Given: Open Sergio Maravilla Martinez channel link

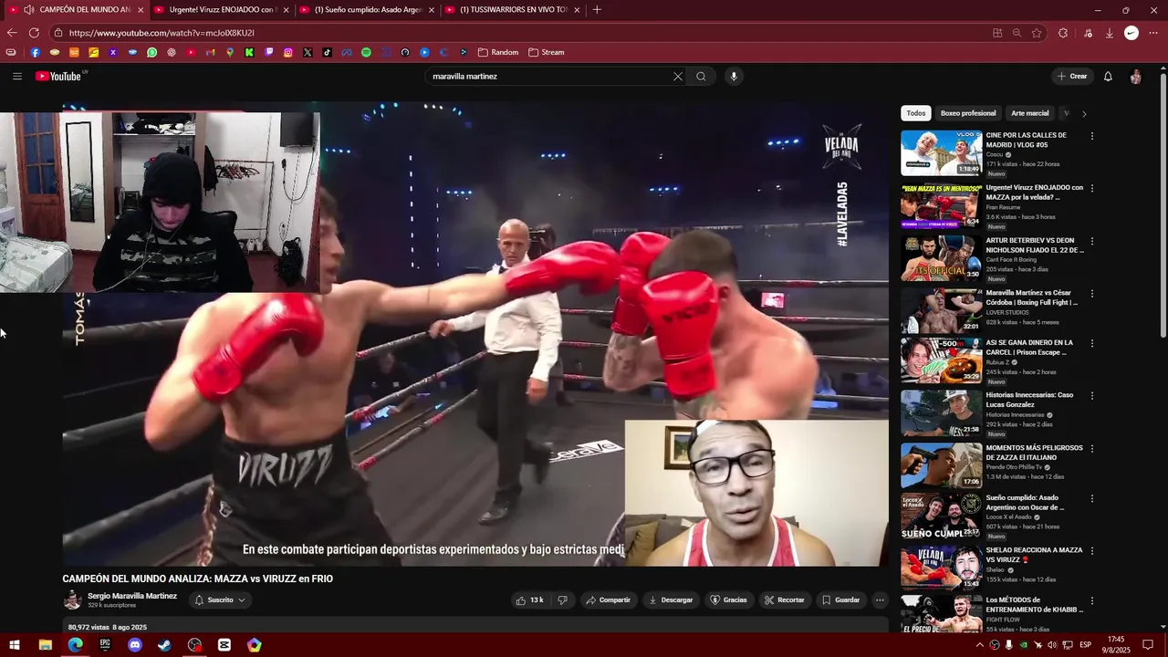Looking at the screenshot, I should click(x=132, y=596).
